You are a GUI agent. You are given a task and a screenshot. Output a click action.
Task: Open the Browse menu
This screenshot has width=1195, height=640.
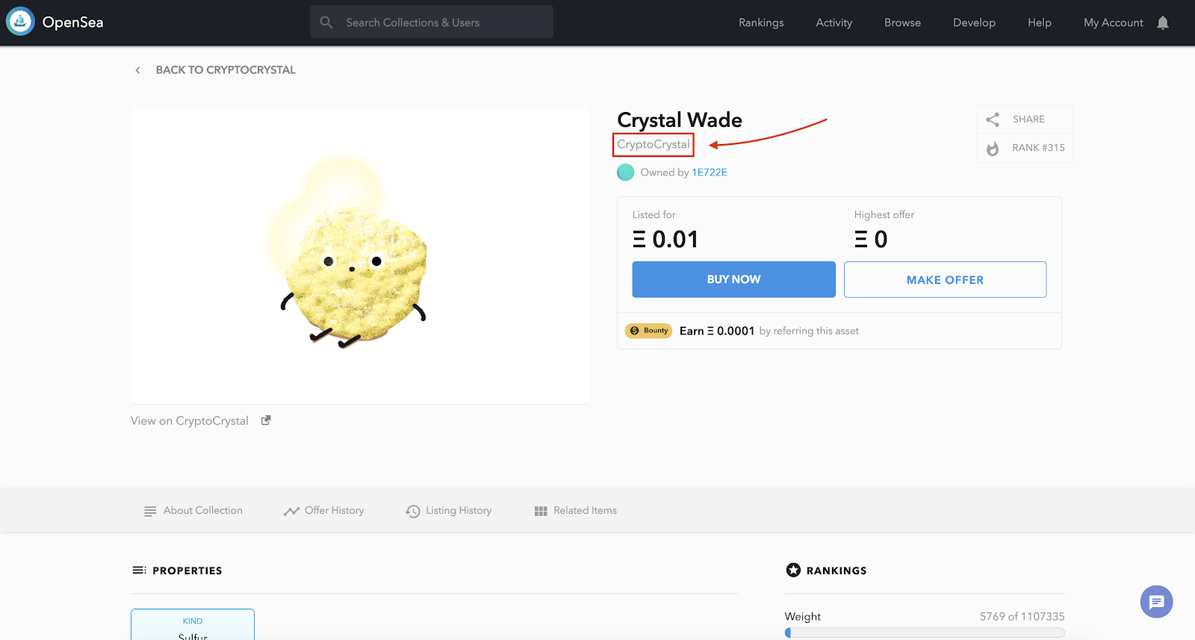902,22
